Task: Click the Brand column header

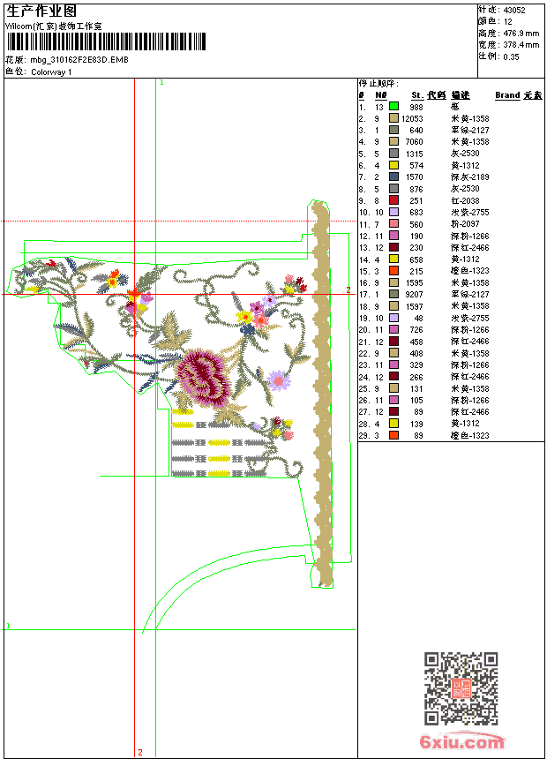Action: pyautogui.click(x=507, y=95)
